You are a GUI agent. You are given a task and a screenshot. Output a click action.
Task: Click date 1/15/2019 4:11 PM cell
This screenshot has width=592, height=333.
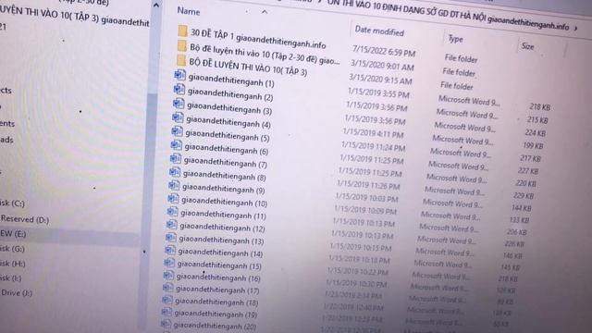coord(373,132)
